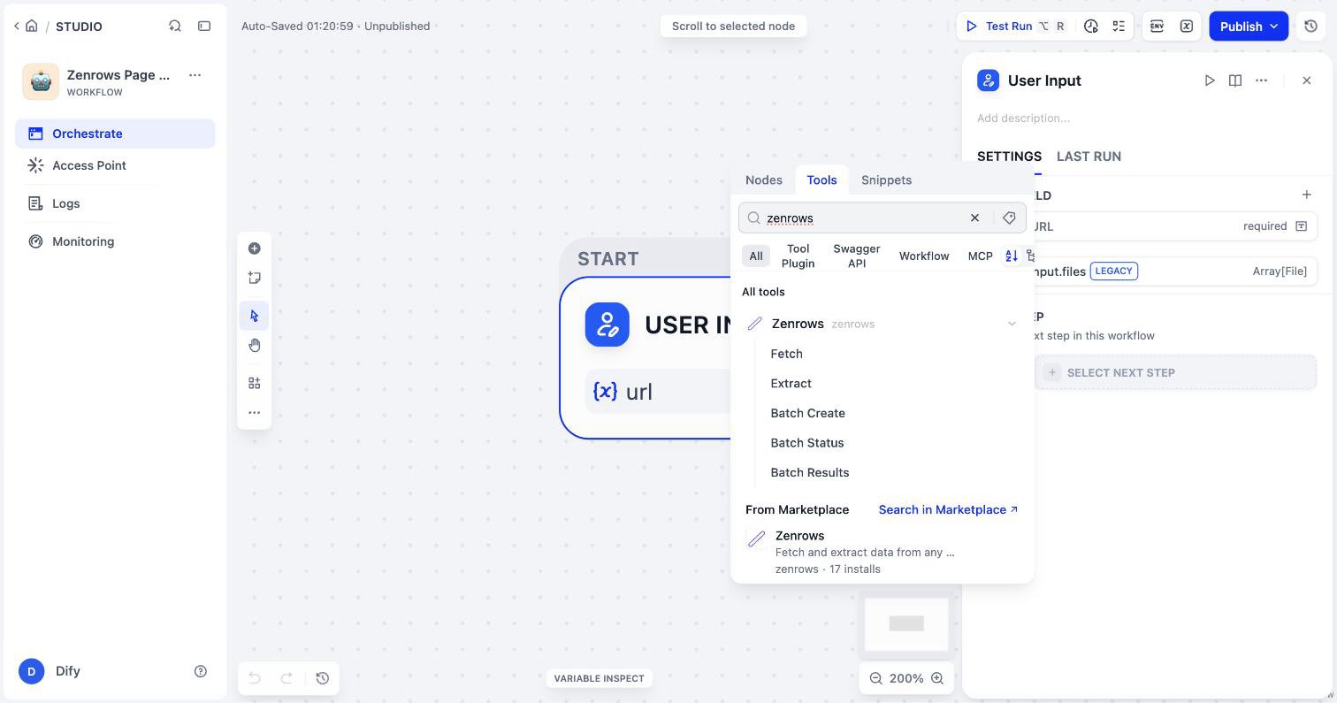Open VARIABLE INSPECT panel
1337x703 pixels.
600,678
